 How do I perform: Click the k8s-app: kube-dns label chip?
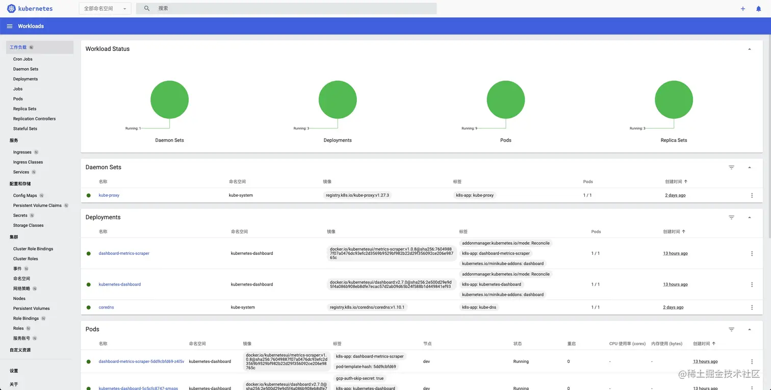479,307
